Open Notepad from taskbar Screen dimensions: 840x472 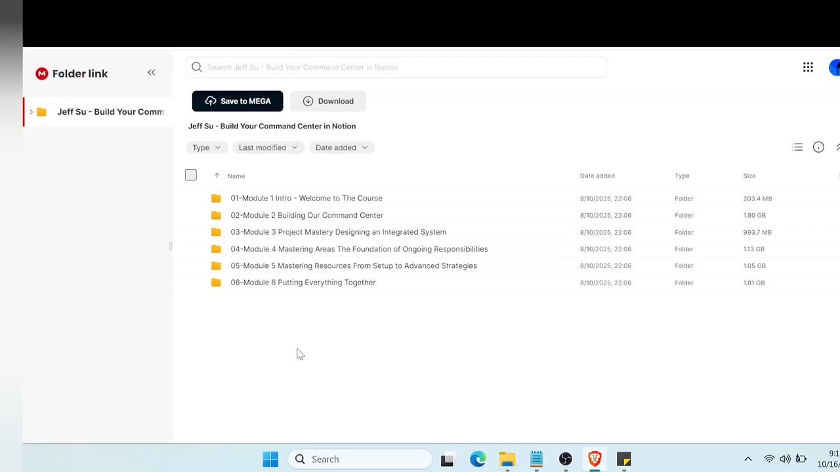pos(536,459)
